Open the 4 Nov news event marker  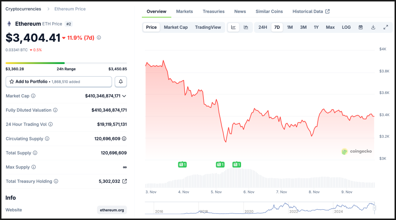(x=182, y=165)
